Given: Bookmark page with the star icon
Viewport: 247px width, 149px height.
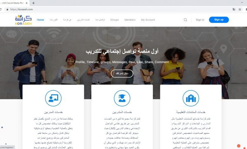Looking at the screenshot, I should pyautogui.click(x=240, y=10).
